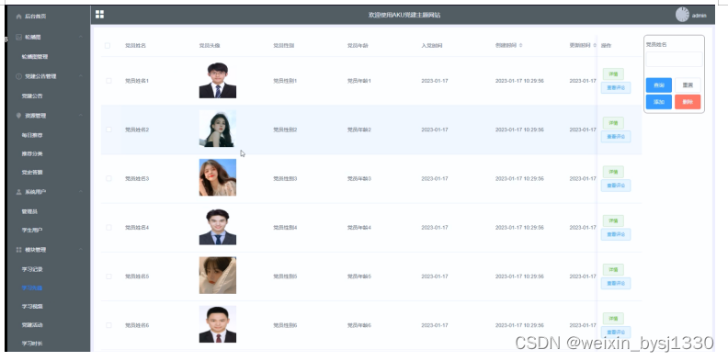Click the 轮播图 picture icon in sidebar
Viewport: 728px width, 361px height.
pyautogui.click(x=18, y=37)
